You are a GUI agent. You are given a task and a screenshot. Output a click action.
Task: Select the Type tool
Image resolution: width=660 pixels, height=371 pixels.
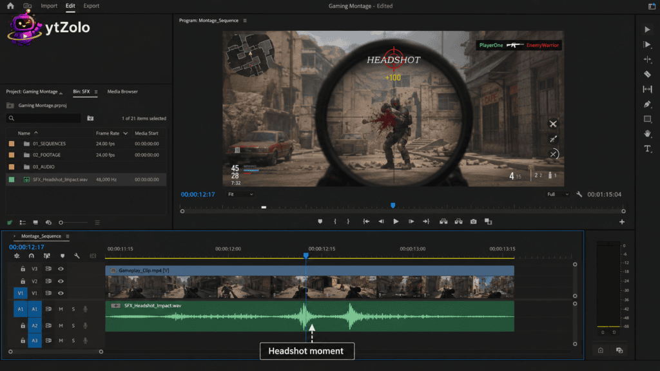click(x=647, y=149)
